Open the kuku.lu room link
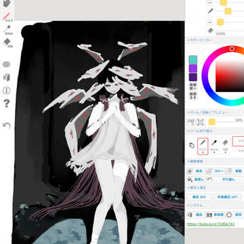 point(211,224)
